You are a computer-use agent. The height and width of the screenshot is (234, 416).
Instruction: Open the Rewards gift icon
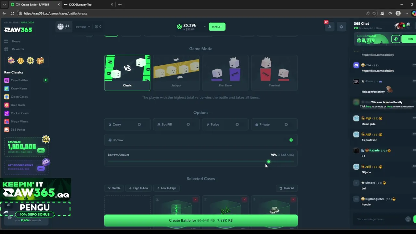click(x=6, y=49)
